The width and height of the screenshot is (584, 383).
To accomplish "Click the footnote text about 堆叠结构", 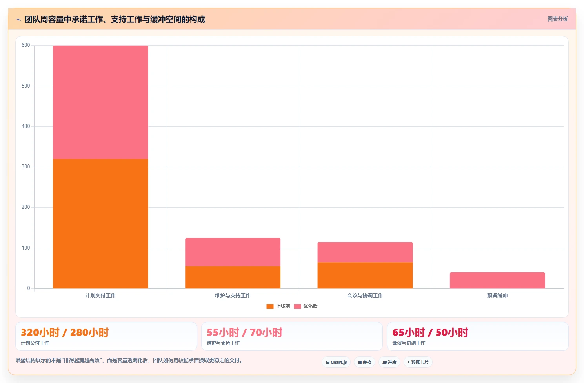I will point(129,360).
